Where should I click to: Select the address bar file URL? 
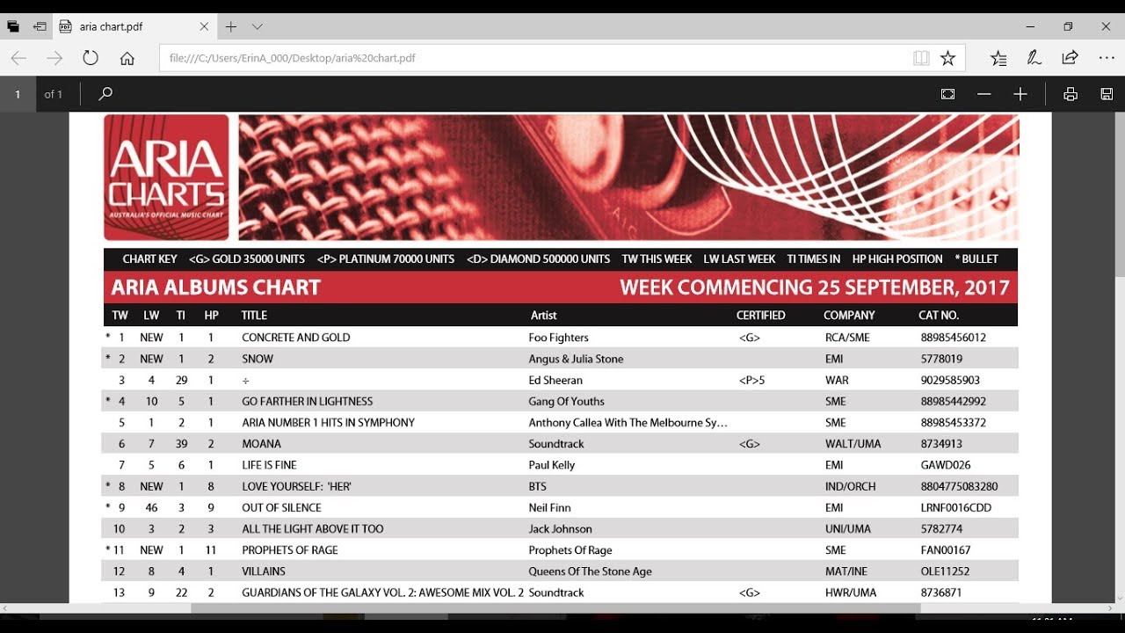pos(292,58)
